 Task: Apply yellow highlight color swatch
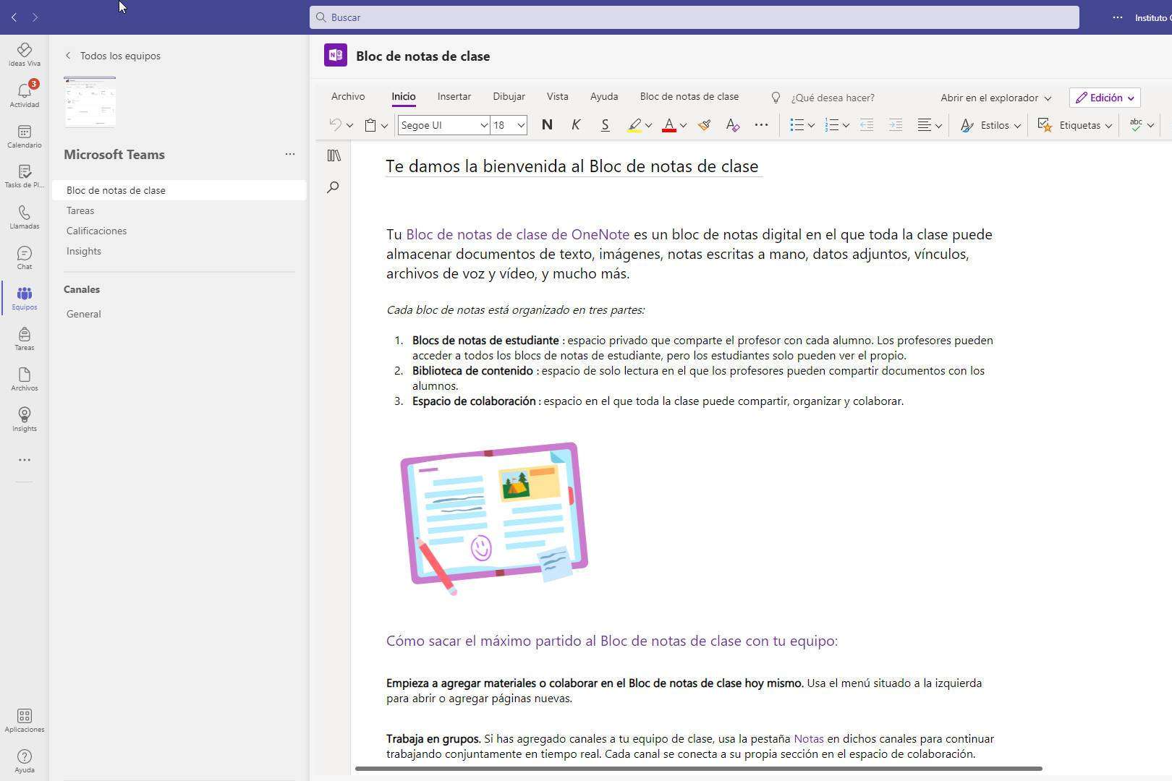click(x=634, y=125)
